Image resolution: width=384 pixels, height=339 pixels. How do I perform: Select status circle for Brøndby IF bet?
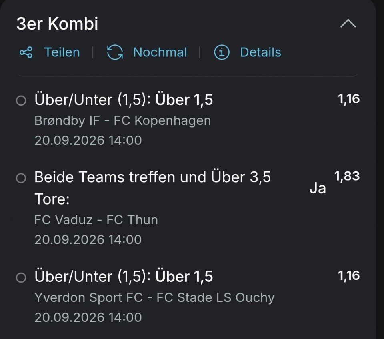21,100
